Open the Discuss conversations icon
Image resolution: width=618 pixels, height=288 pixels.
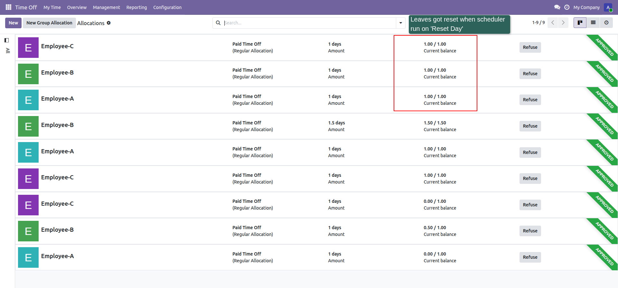click(x=557, y=7)
